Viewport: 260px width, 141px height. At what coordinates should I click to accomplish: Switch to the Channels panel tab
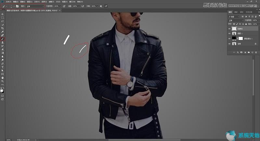[x=236, y=12]
